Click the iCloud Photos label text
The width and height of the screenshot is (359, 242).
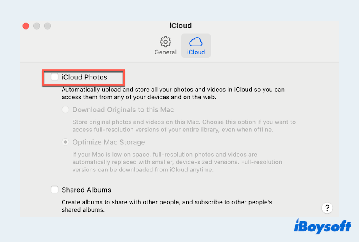[84, 77]
